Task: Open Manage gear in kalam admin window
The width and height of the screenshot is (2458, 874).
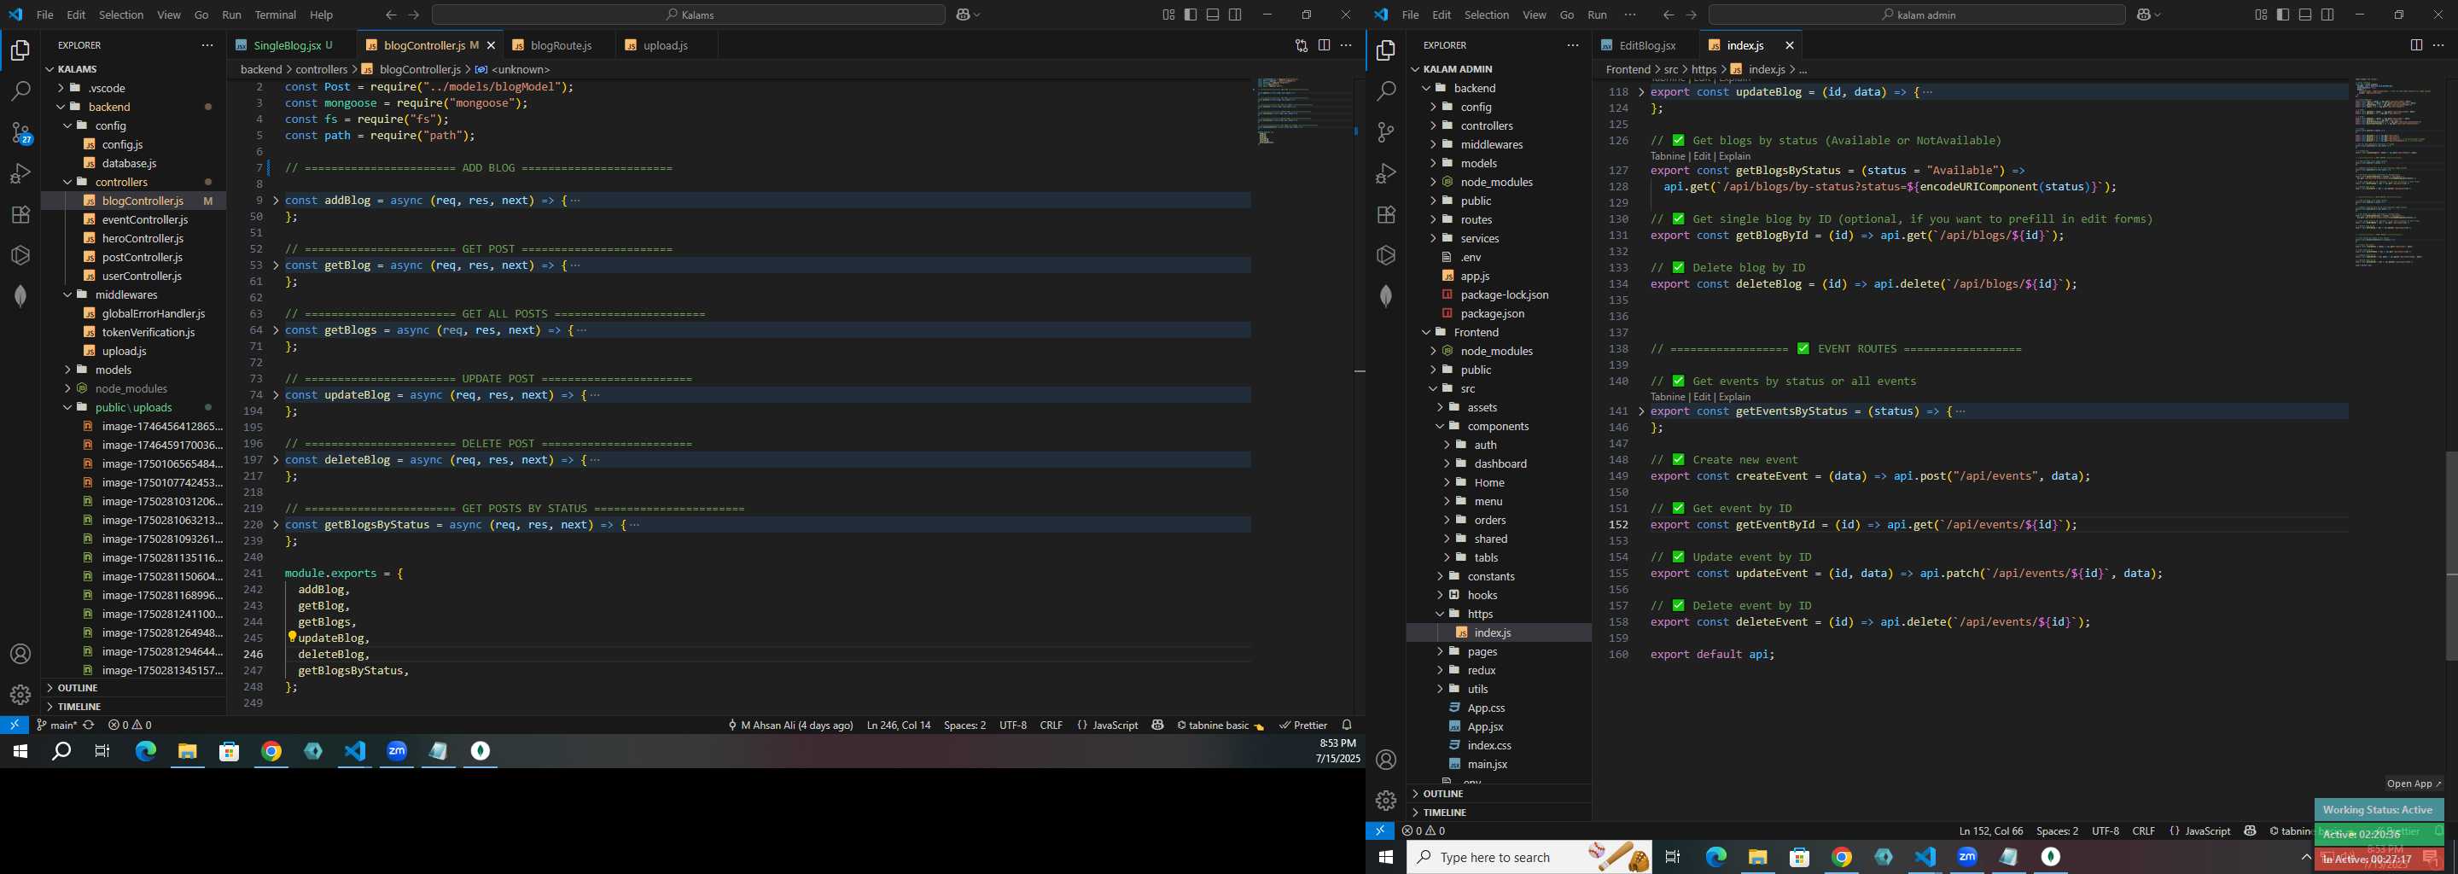Action: click(1386, 801)
